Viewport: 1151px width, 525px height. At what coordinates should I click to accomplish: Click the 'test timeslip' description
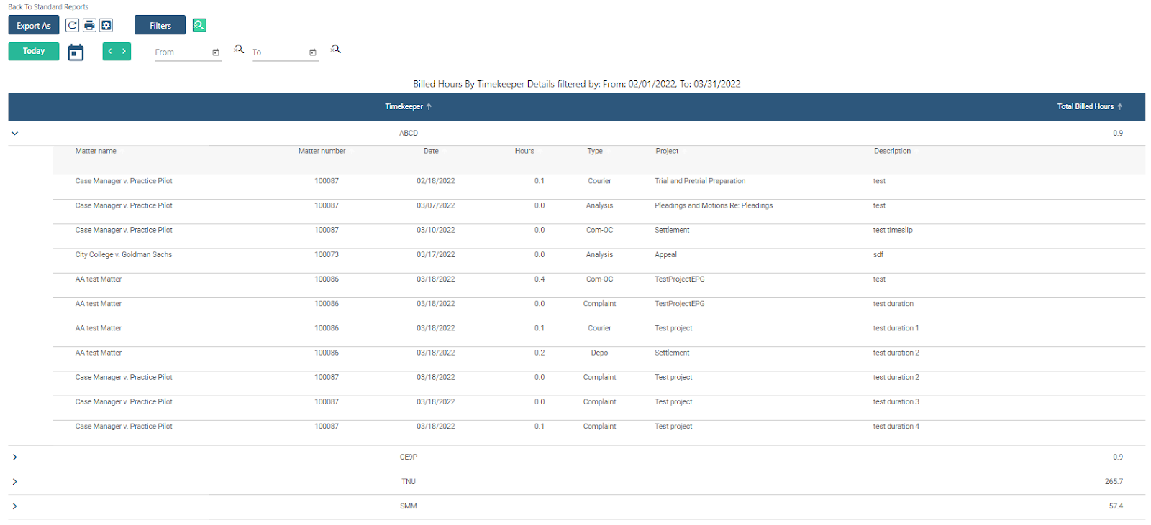point(893,230)
